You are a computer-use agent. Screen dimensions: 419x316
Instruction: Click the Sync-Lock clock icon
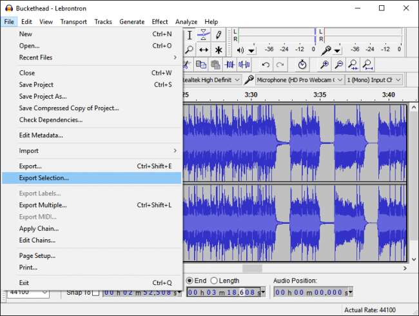(x=302, y=64)
